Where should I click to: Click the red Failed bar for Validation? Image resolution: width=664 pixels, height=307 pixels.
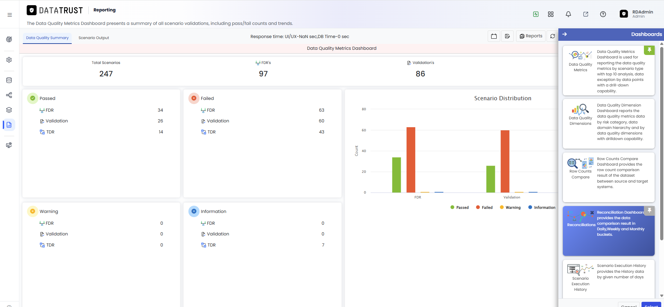click(505, 161)
